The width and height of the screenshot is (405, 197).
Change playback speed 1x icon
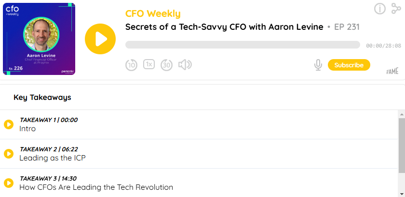(149, 64)
